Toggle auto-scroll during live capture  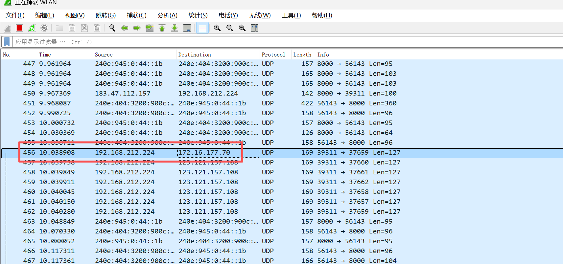point(187,28)
